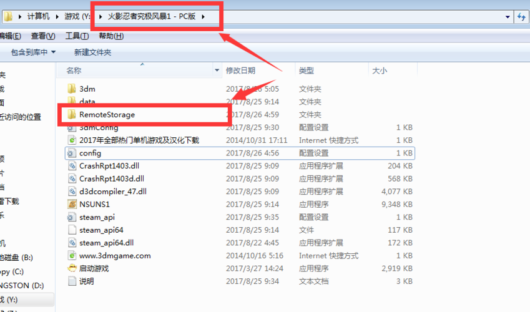
Task: Open the 3dm folder icon
Action: (x=72, y=89)
